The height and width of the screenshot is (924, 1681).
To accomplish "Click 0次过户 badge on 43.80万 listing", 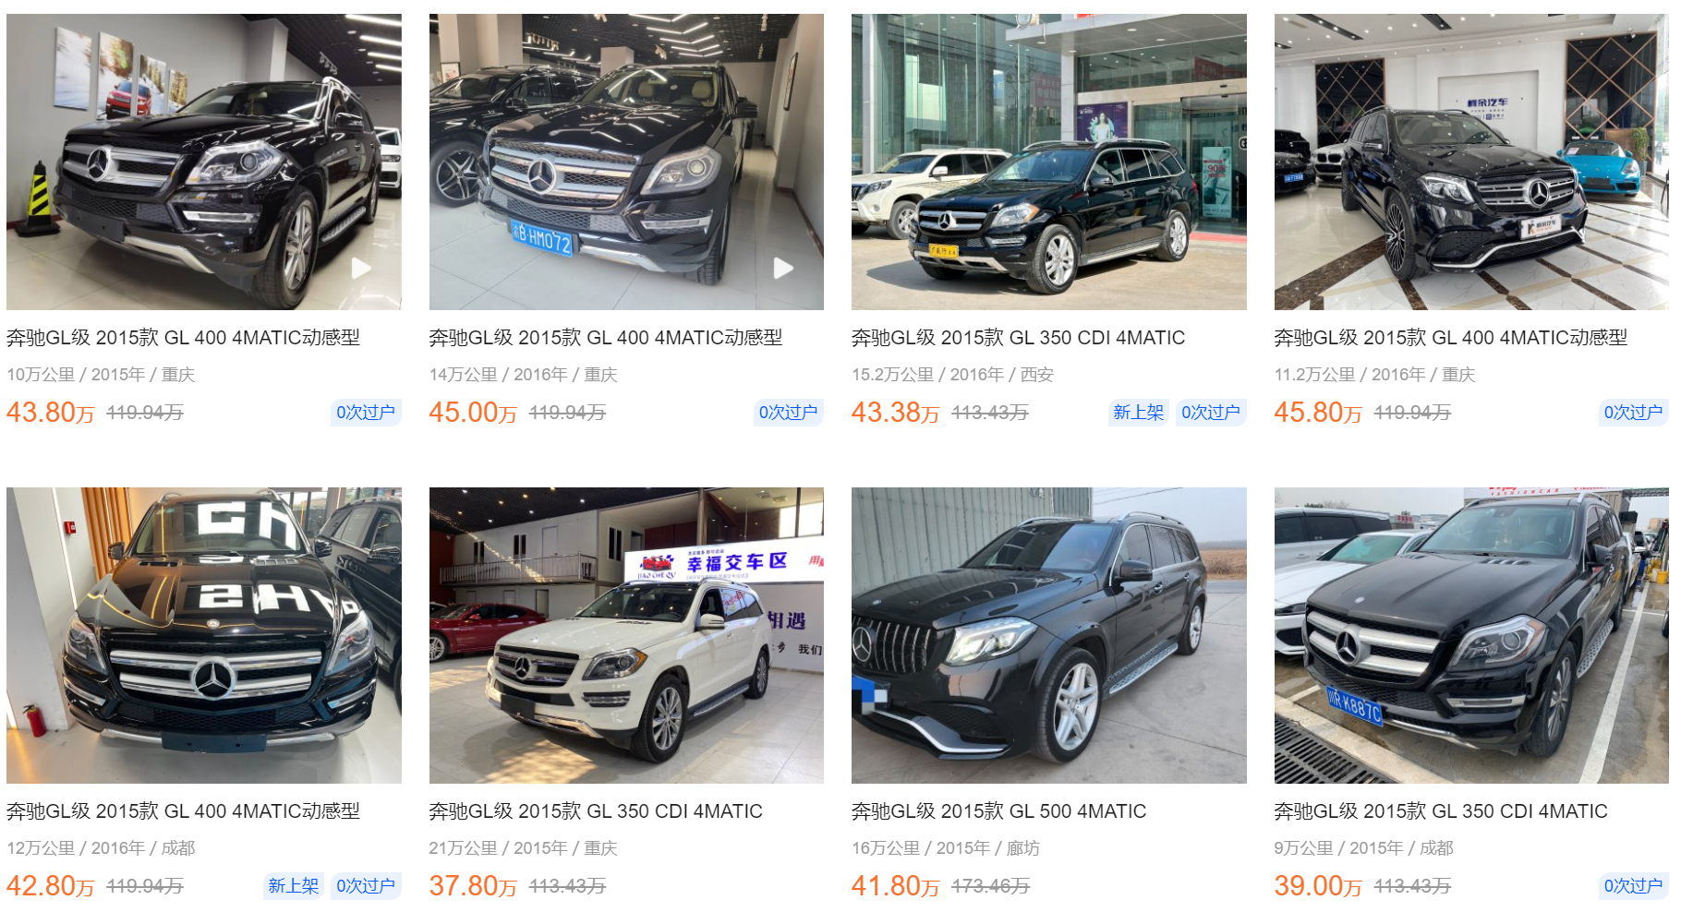I will tap(366, 413).
